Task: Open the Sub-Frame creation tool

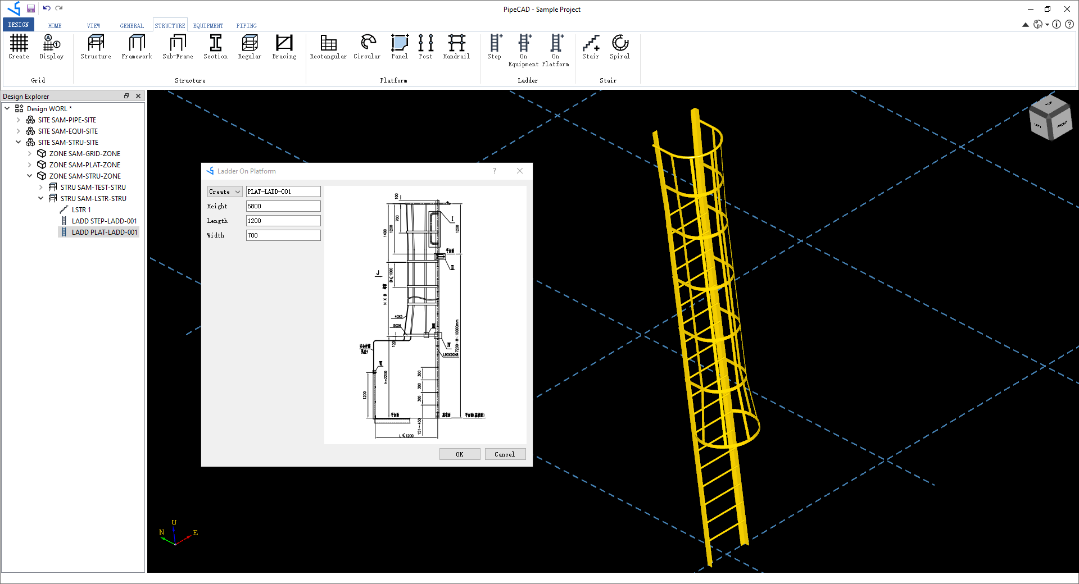Action: point(178,47)
